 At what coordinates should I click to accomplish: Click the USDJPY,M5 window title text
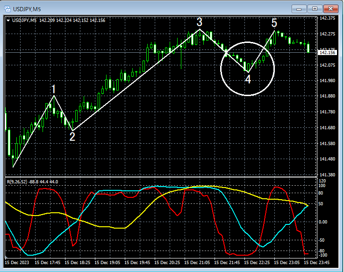tap(27, 9)
